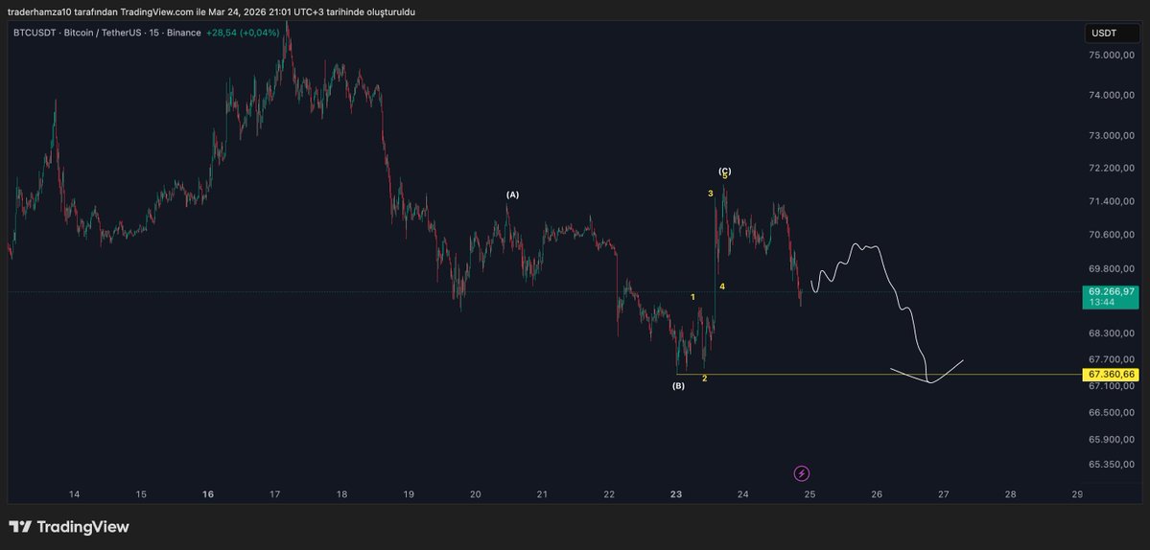Screen dimensions: 1150x550
Task: Click the (B) wave label
Action: click(x=678, y=386)
